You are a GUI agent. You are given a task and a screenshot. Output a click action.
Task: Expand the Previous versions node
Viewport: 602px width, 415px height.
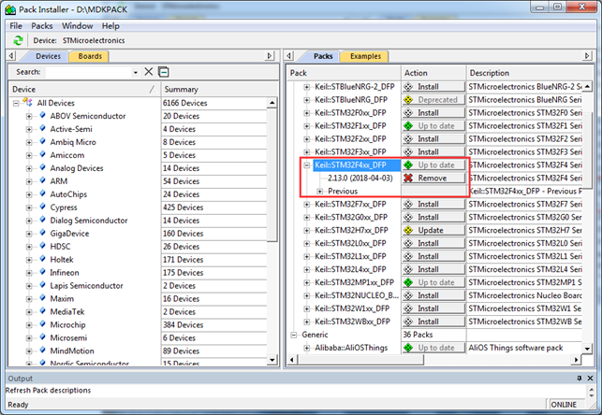[x=320, y=192]
